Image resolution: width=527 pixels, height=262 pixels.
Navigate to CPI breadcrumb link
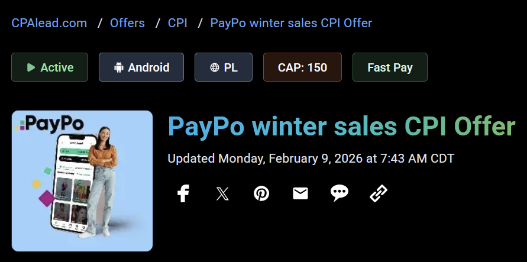[177, 23]
